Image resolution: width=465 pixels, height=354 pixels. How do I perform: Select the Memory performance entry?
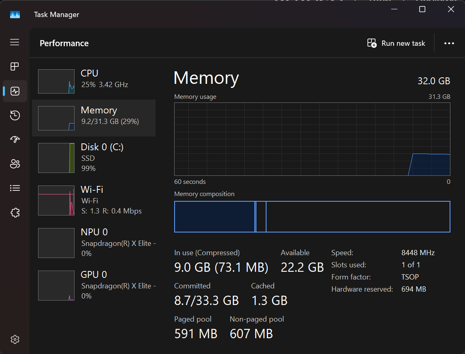point(94,118)
